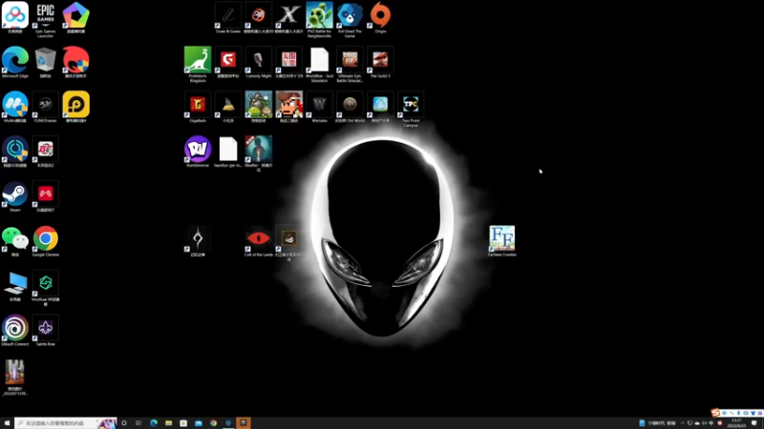Launch Steam from the desktop
This screenshot has width=764, height=429.
pos(15,196)
